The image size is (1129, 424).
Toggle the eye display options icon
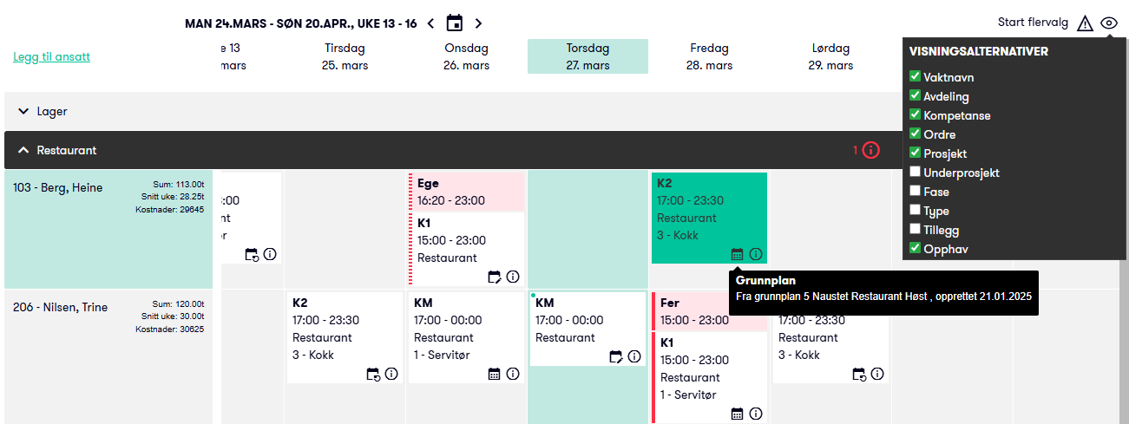click(1109, 23)
